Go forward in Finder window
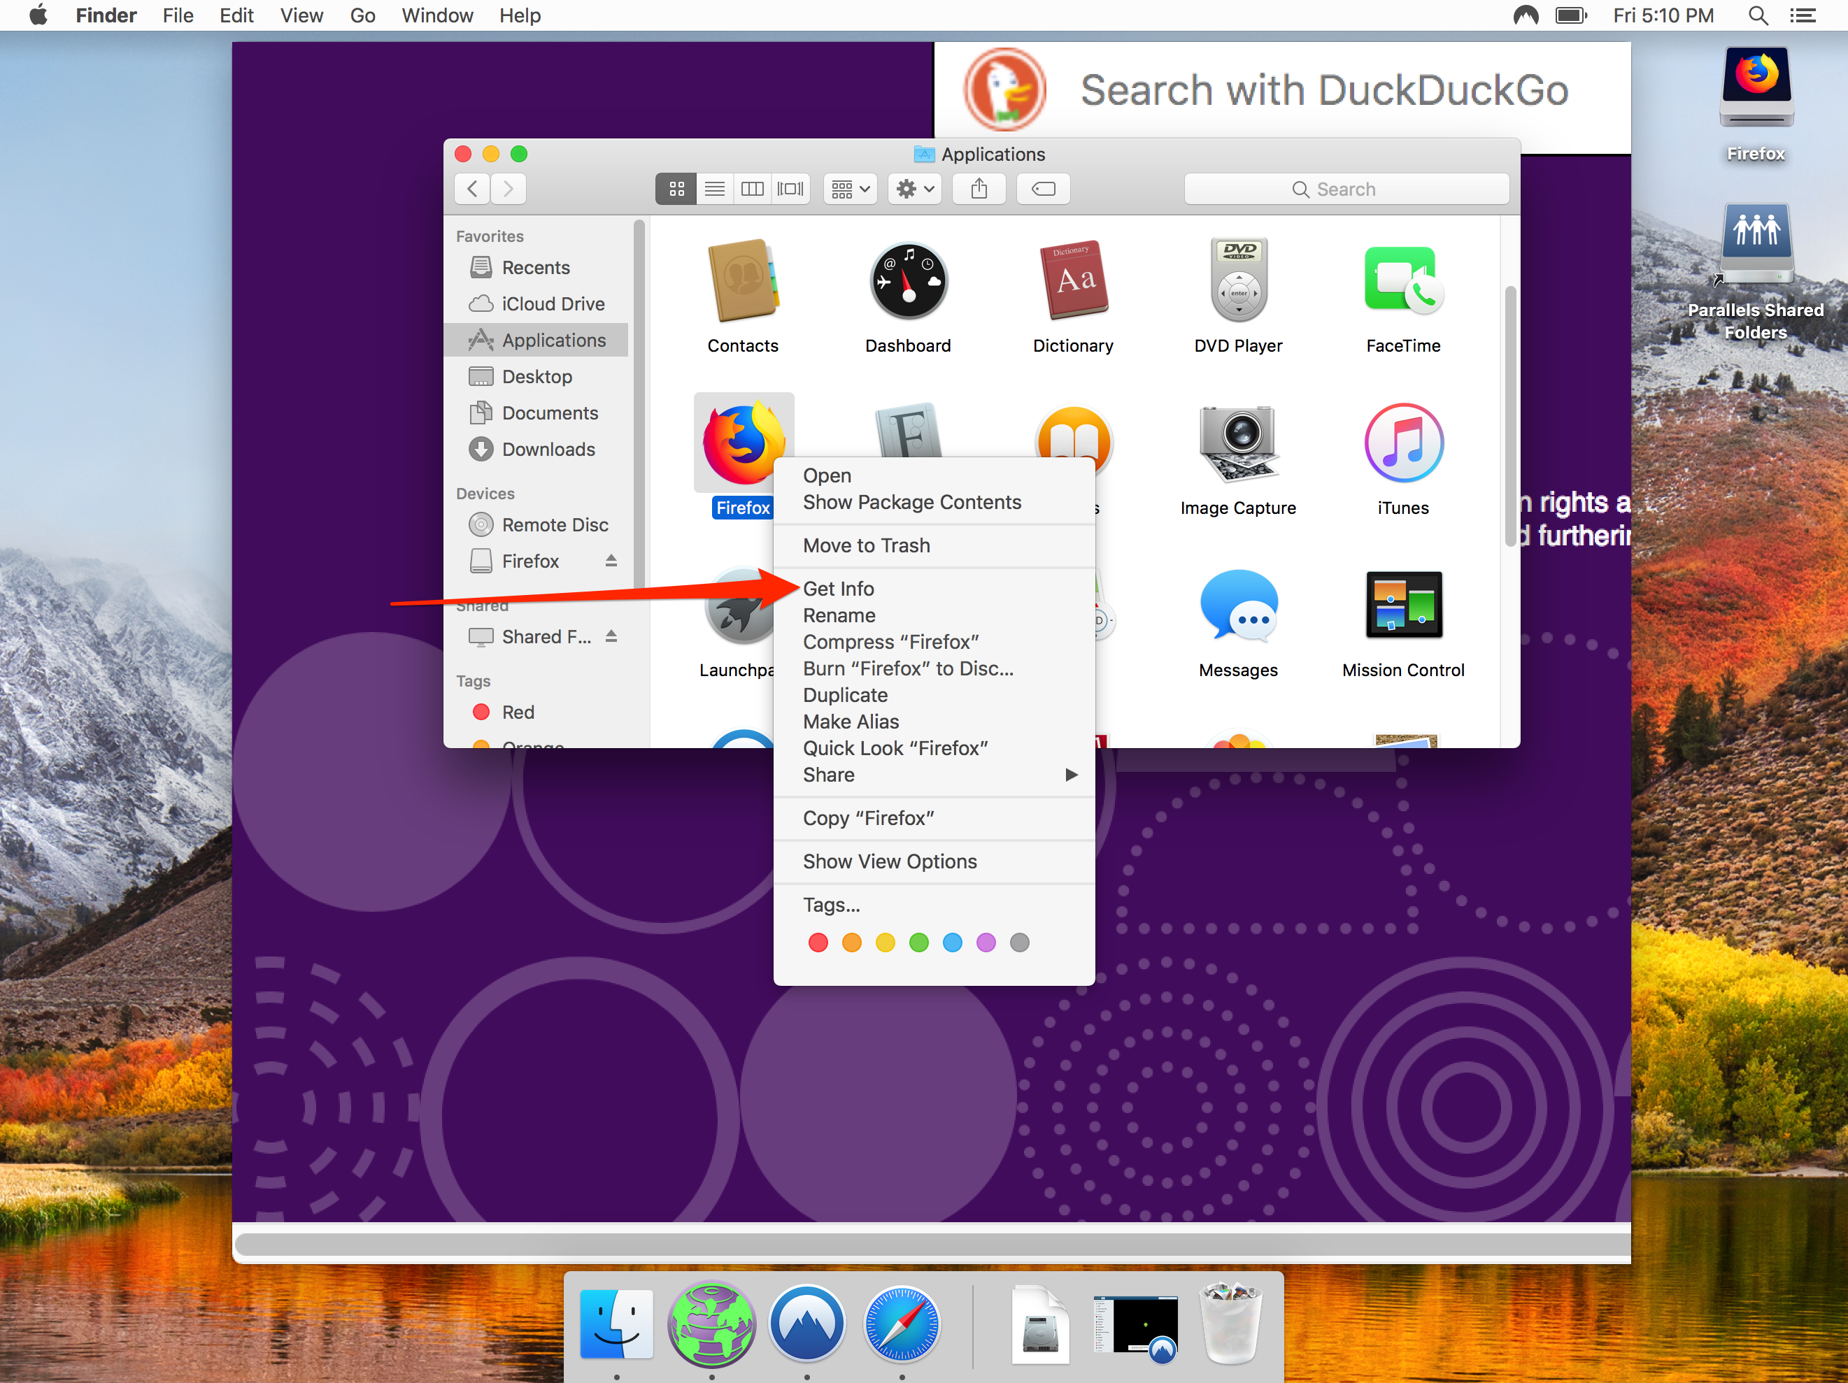Viewport: 1848px width, 1383px height. click(508, 189)
